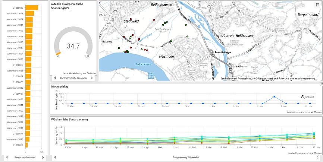Select the bar for sensor 21030087
The image size is (323, 162).
point(28,65)
